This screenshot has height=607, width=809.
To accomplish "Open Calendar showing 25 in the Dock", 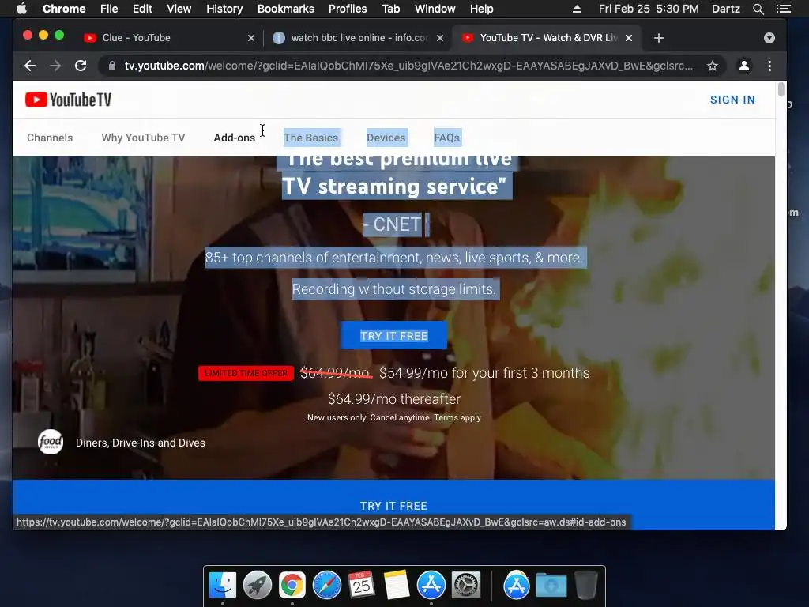I will [361, 585].
